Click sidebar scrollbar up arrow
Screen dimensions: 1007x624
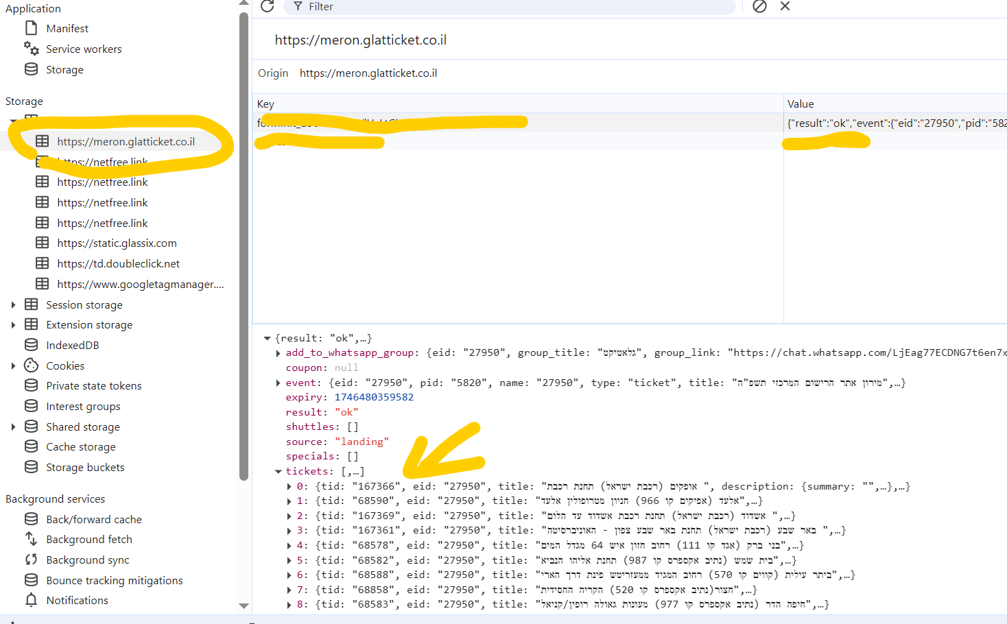pos(244,3)
